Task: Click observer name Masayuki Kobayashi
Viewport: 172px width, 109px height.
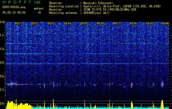Action: point(98,3)
